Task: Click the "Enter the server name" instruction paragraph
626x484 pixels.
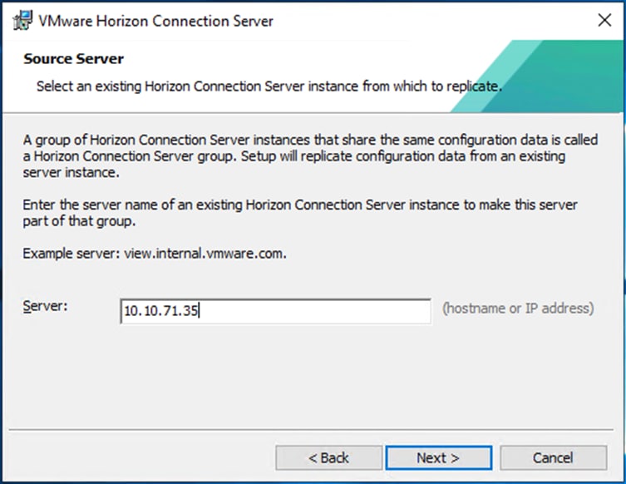Action: [x=300, y=212]
